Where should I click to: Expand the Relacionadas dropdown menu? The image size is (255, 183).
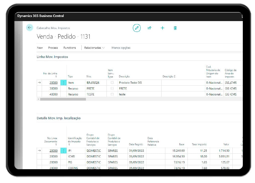tap(94, 48)
